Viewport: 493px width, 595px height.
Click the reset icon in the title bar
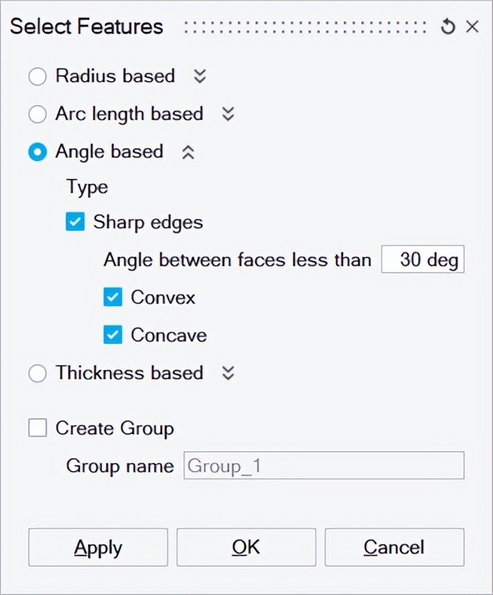[x=448, y=26]
